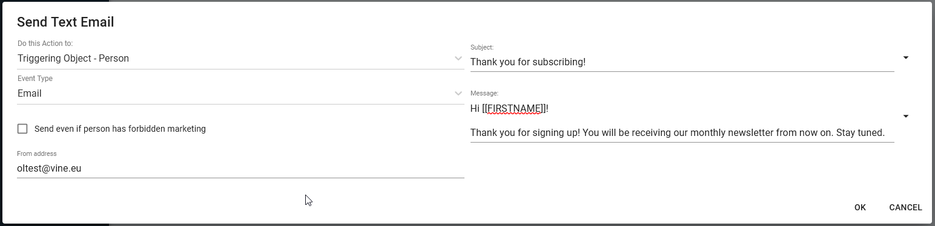
Task: Open the Subject field's dropdown arrow
Action: pos(906,58)
